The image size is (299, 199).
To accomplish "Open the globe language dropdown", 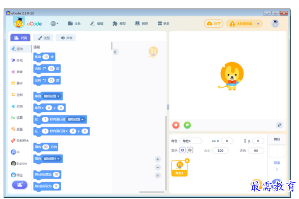I will point(54,24).
